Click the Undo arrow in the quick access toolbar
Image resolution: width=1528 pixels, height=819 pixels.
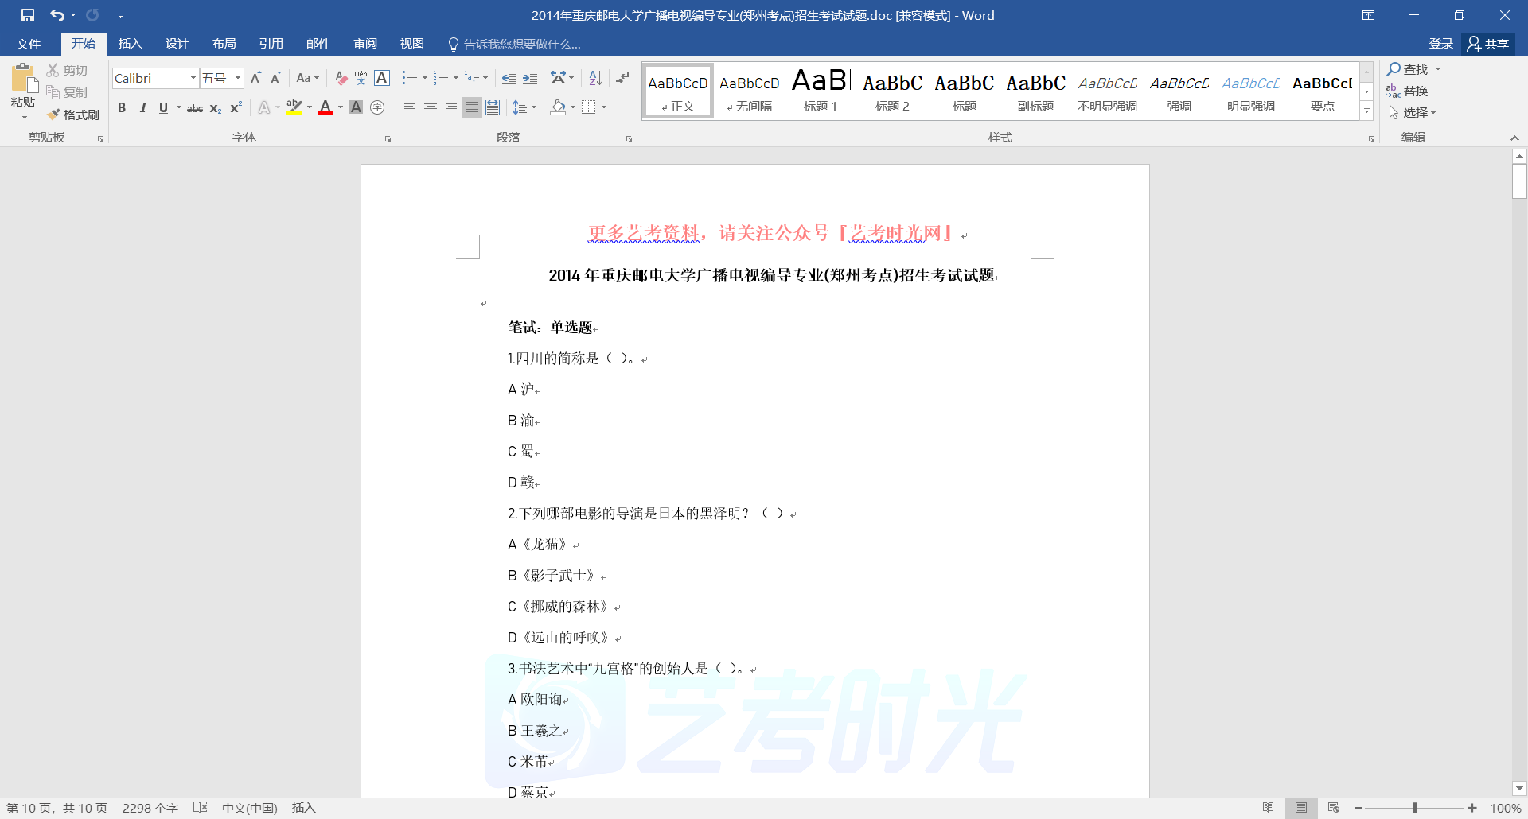click(x=57, y=15)
